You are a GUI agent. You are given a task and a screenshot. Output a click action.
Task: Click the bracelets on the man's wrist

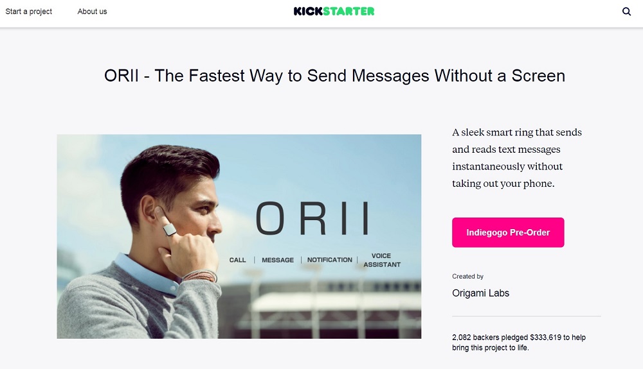200,276
